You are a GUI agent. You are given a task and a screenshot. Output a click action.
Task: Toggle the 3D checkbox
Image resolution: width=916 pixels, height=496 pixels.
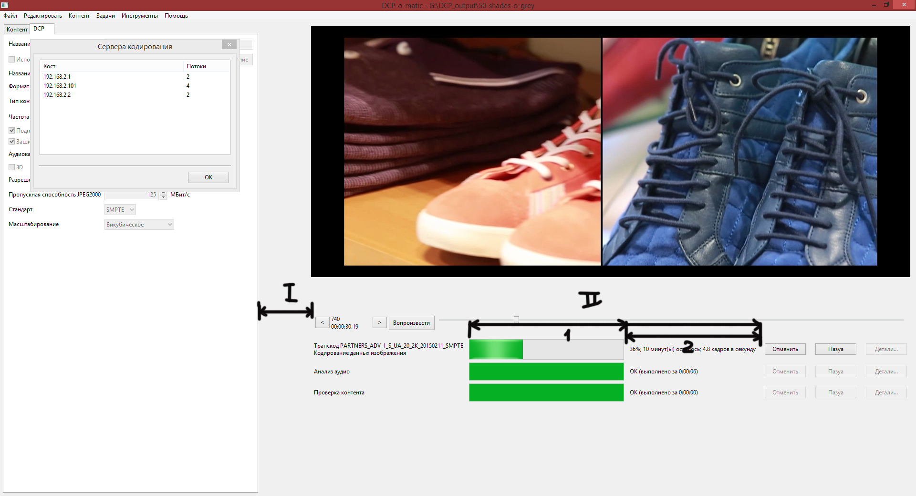click(x=12, y=167)
